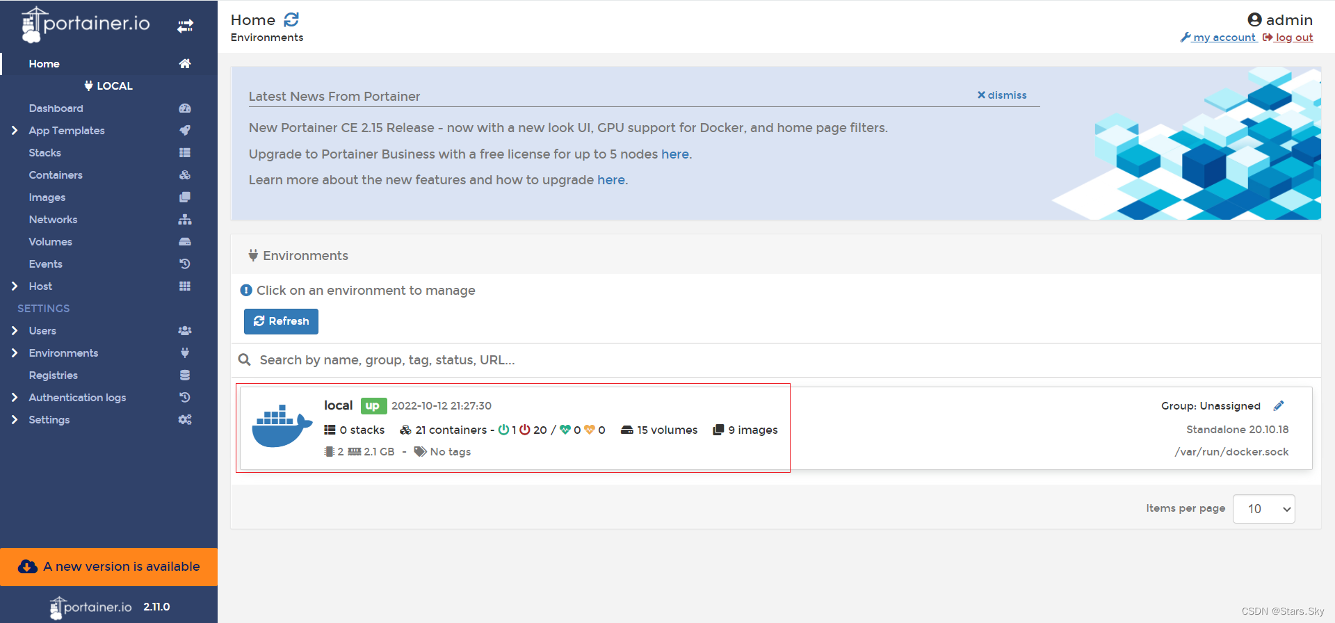
Task: Expand the Settings submenu chevron
Action: coord(15,420)
